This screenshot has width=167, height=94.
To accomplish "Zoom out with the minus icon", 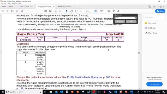I will coord(76,11).
